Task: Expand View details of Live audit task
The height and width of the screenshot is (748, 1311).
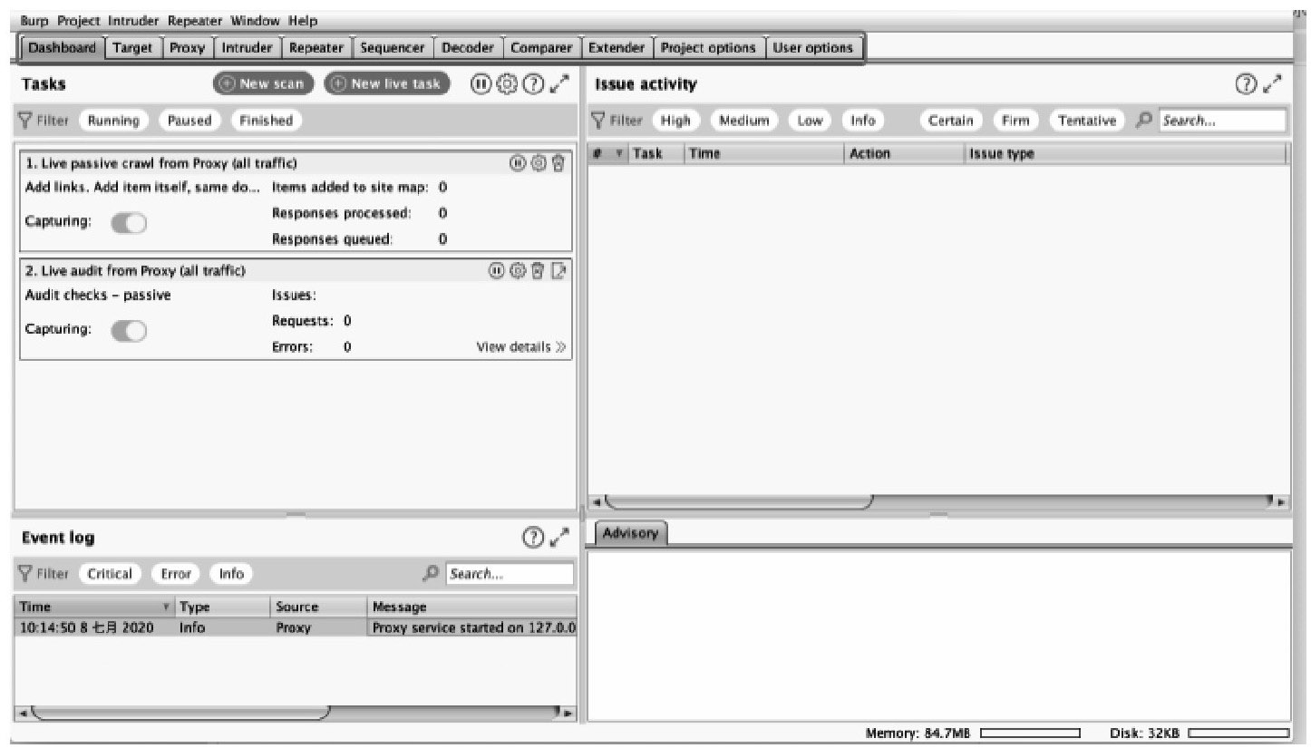Action: (521, 347)
